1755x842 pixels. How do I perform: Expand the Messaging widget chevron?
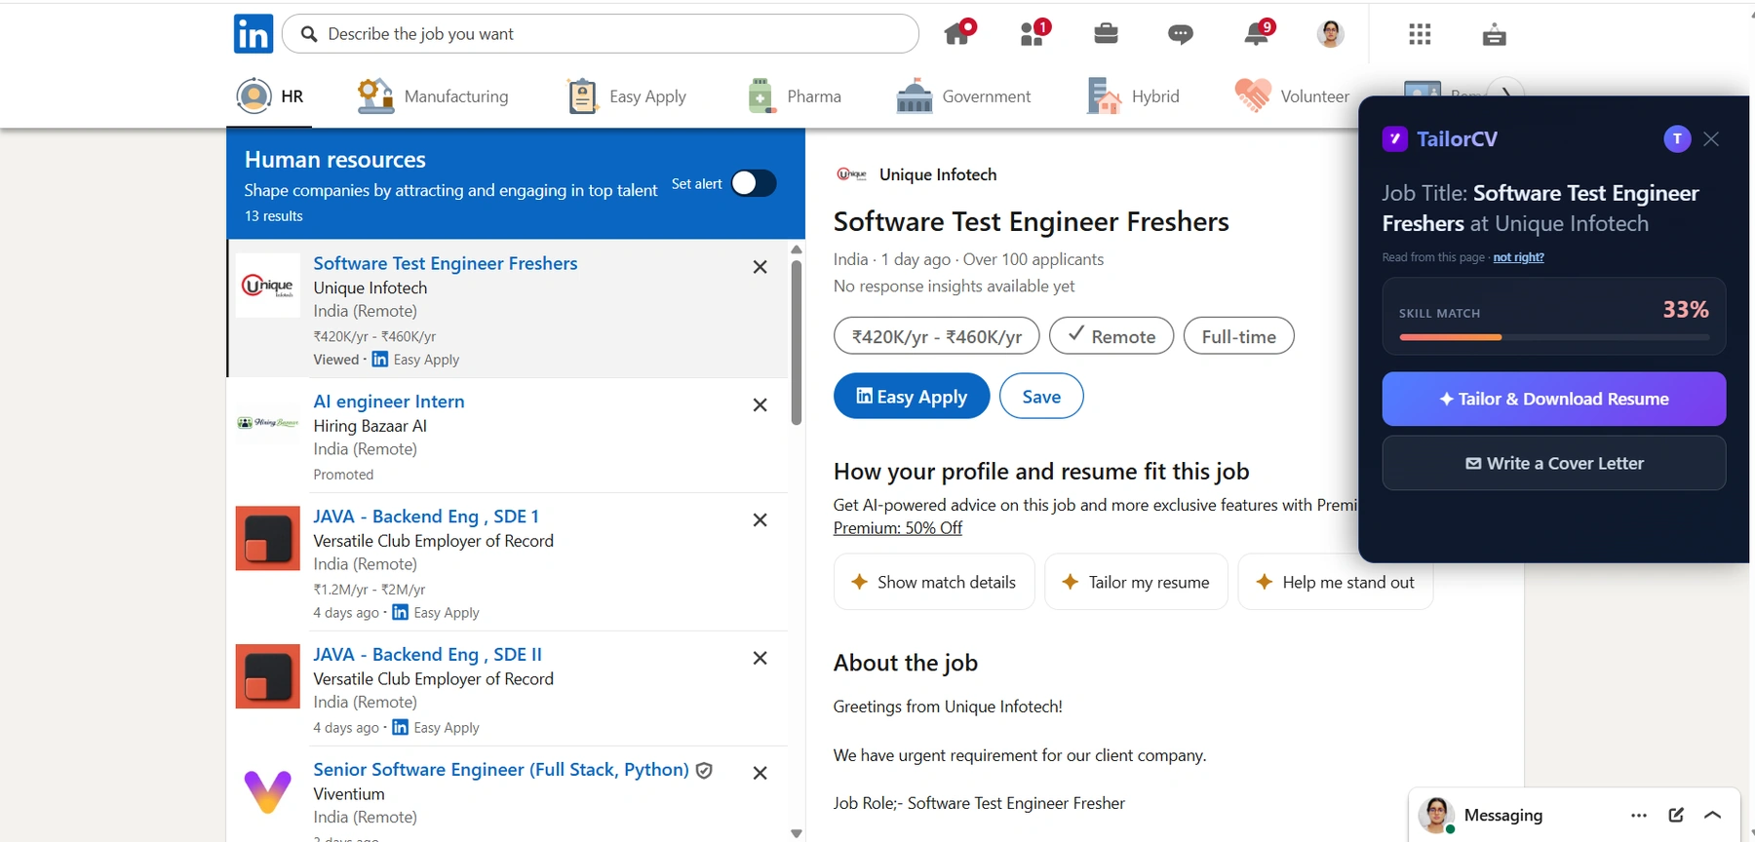point(1713,815)
